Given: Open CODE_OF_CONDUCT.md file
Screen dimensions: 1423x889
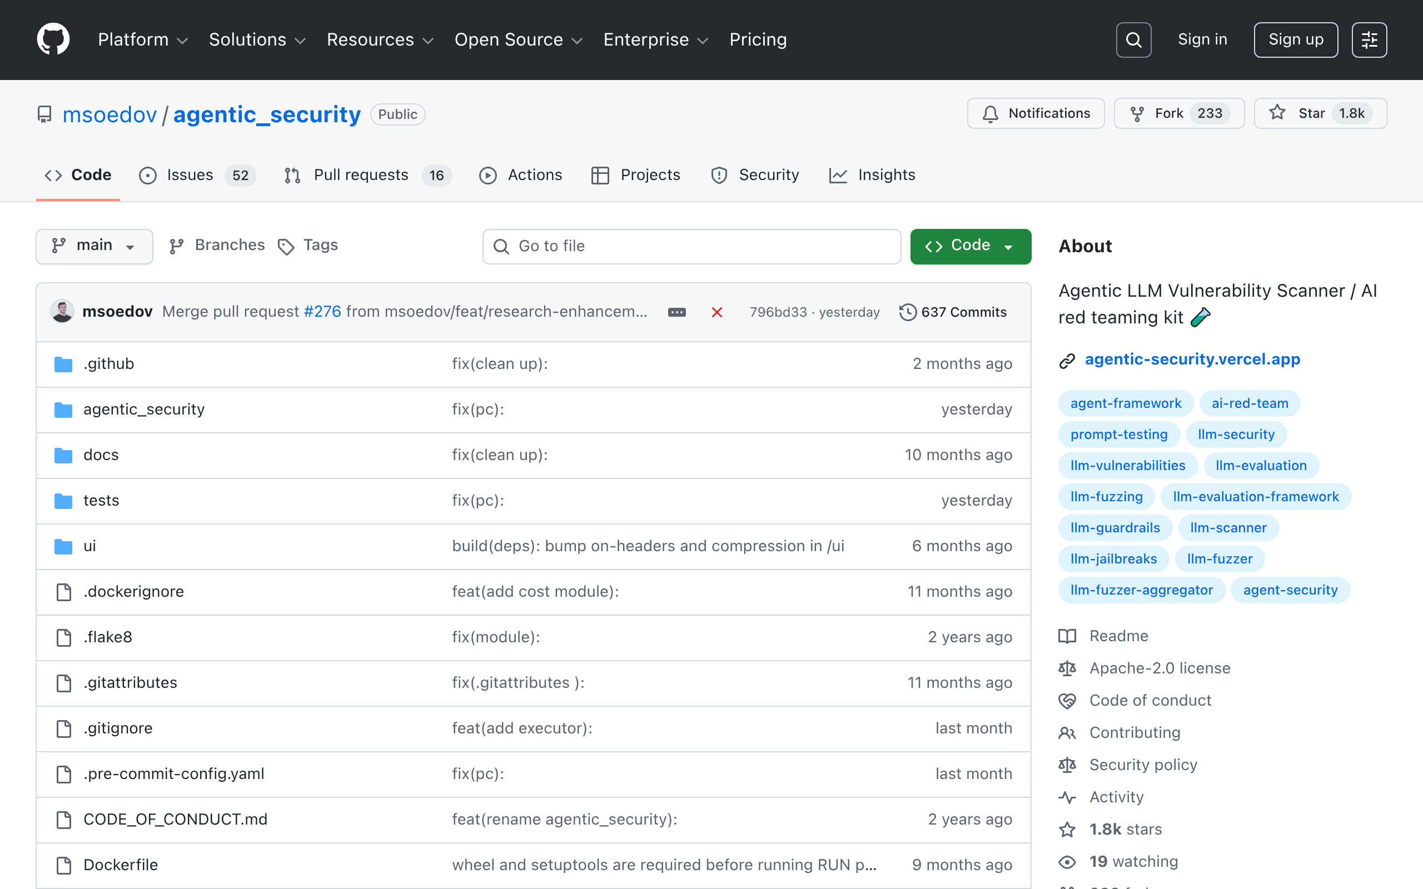Looking at the screenshot, I should (x=175, y=820).
